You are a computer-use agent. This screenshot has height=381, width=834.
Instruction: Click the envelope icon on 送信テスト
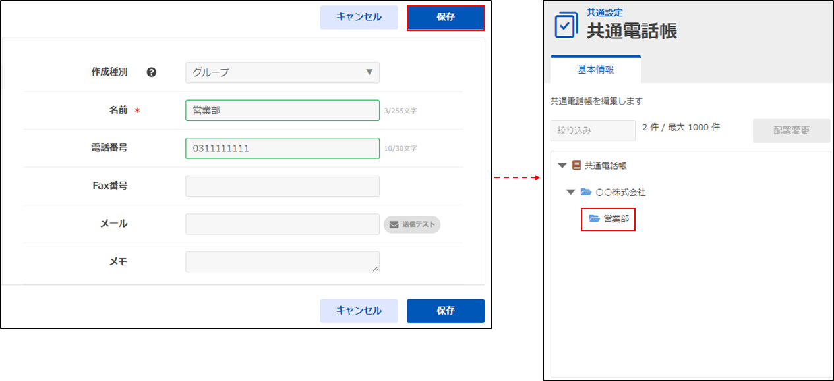click(x=394, y=224)
